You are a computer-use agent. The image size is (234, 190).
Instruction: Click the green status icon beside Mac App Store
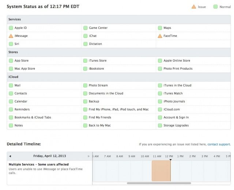(x=11, y=69)
